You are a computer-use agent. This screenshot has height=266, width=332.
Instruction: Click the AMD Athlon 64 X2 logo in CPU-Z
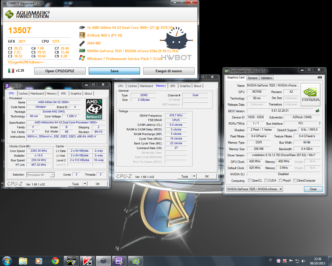pos(94,109)
